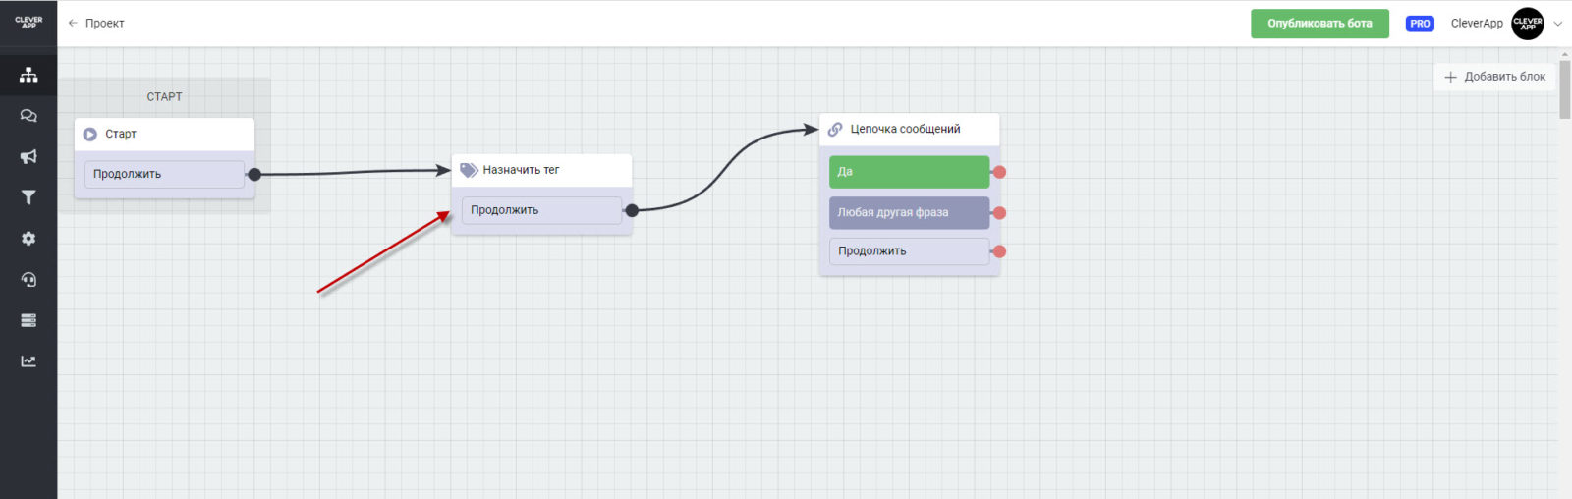
Task: Open the broadcasts megaphone icon
Action: (x=28, y=157)
